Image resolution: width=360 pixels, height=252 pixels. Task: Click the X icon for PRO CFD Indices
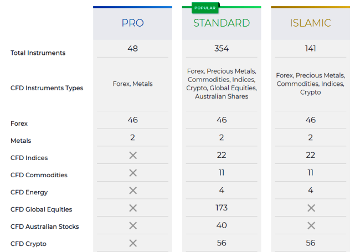coord(133,156)
